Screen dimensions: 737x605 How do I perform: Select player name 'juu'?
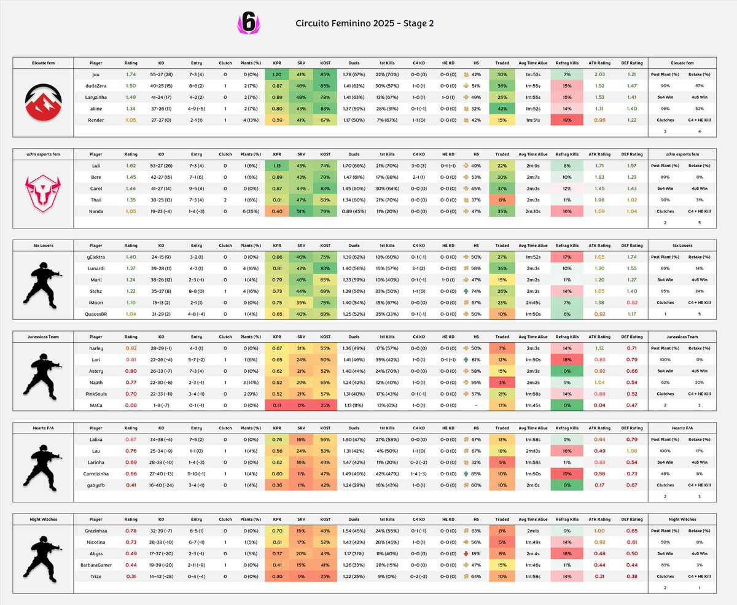click(95, 74)
